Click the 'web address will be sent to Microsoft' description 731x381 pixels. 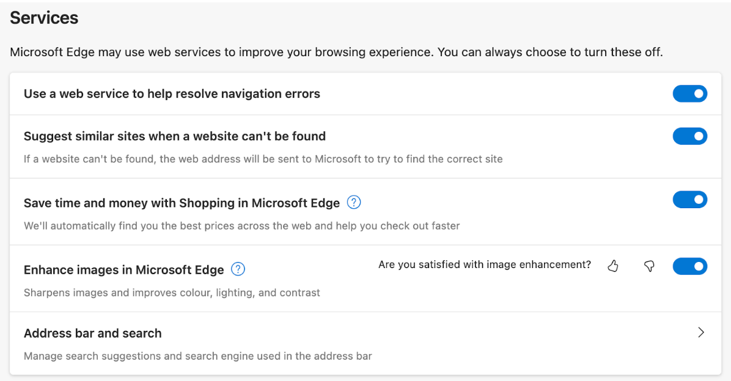pos(263,159)
